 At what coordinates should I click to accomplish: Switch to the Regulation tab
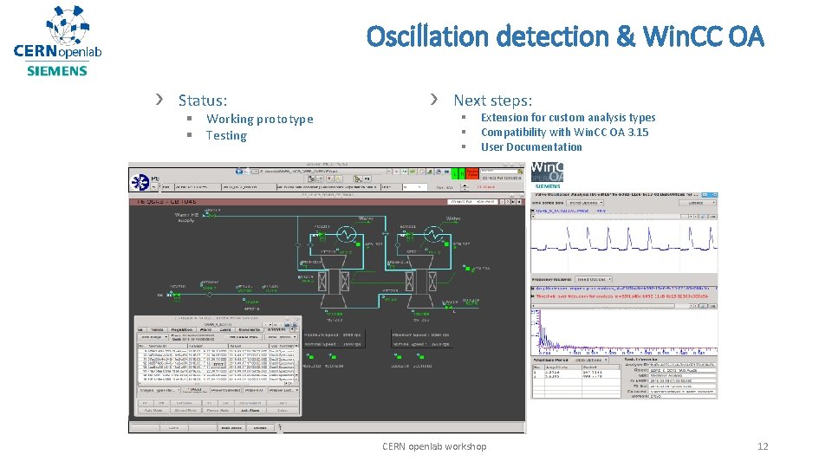(181, 329)
